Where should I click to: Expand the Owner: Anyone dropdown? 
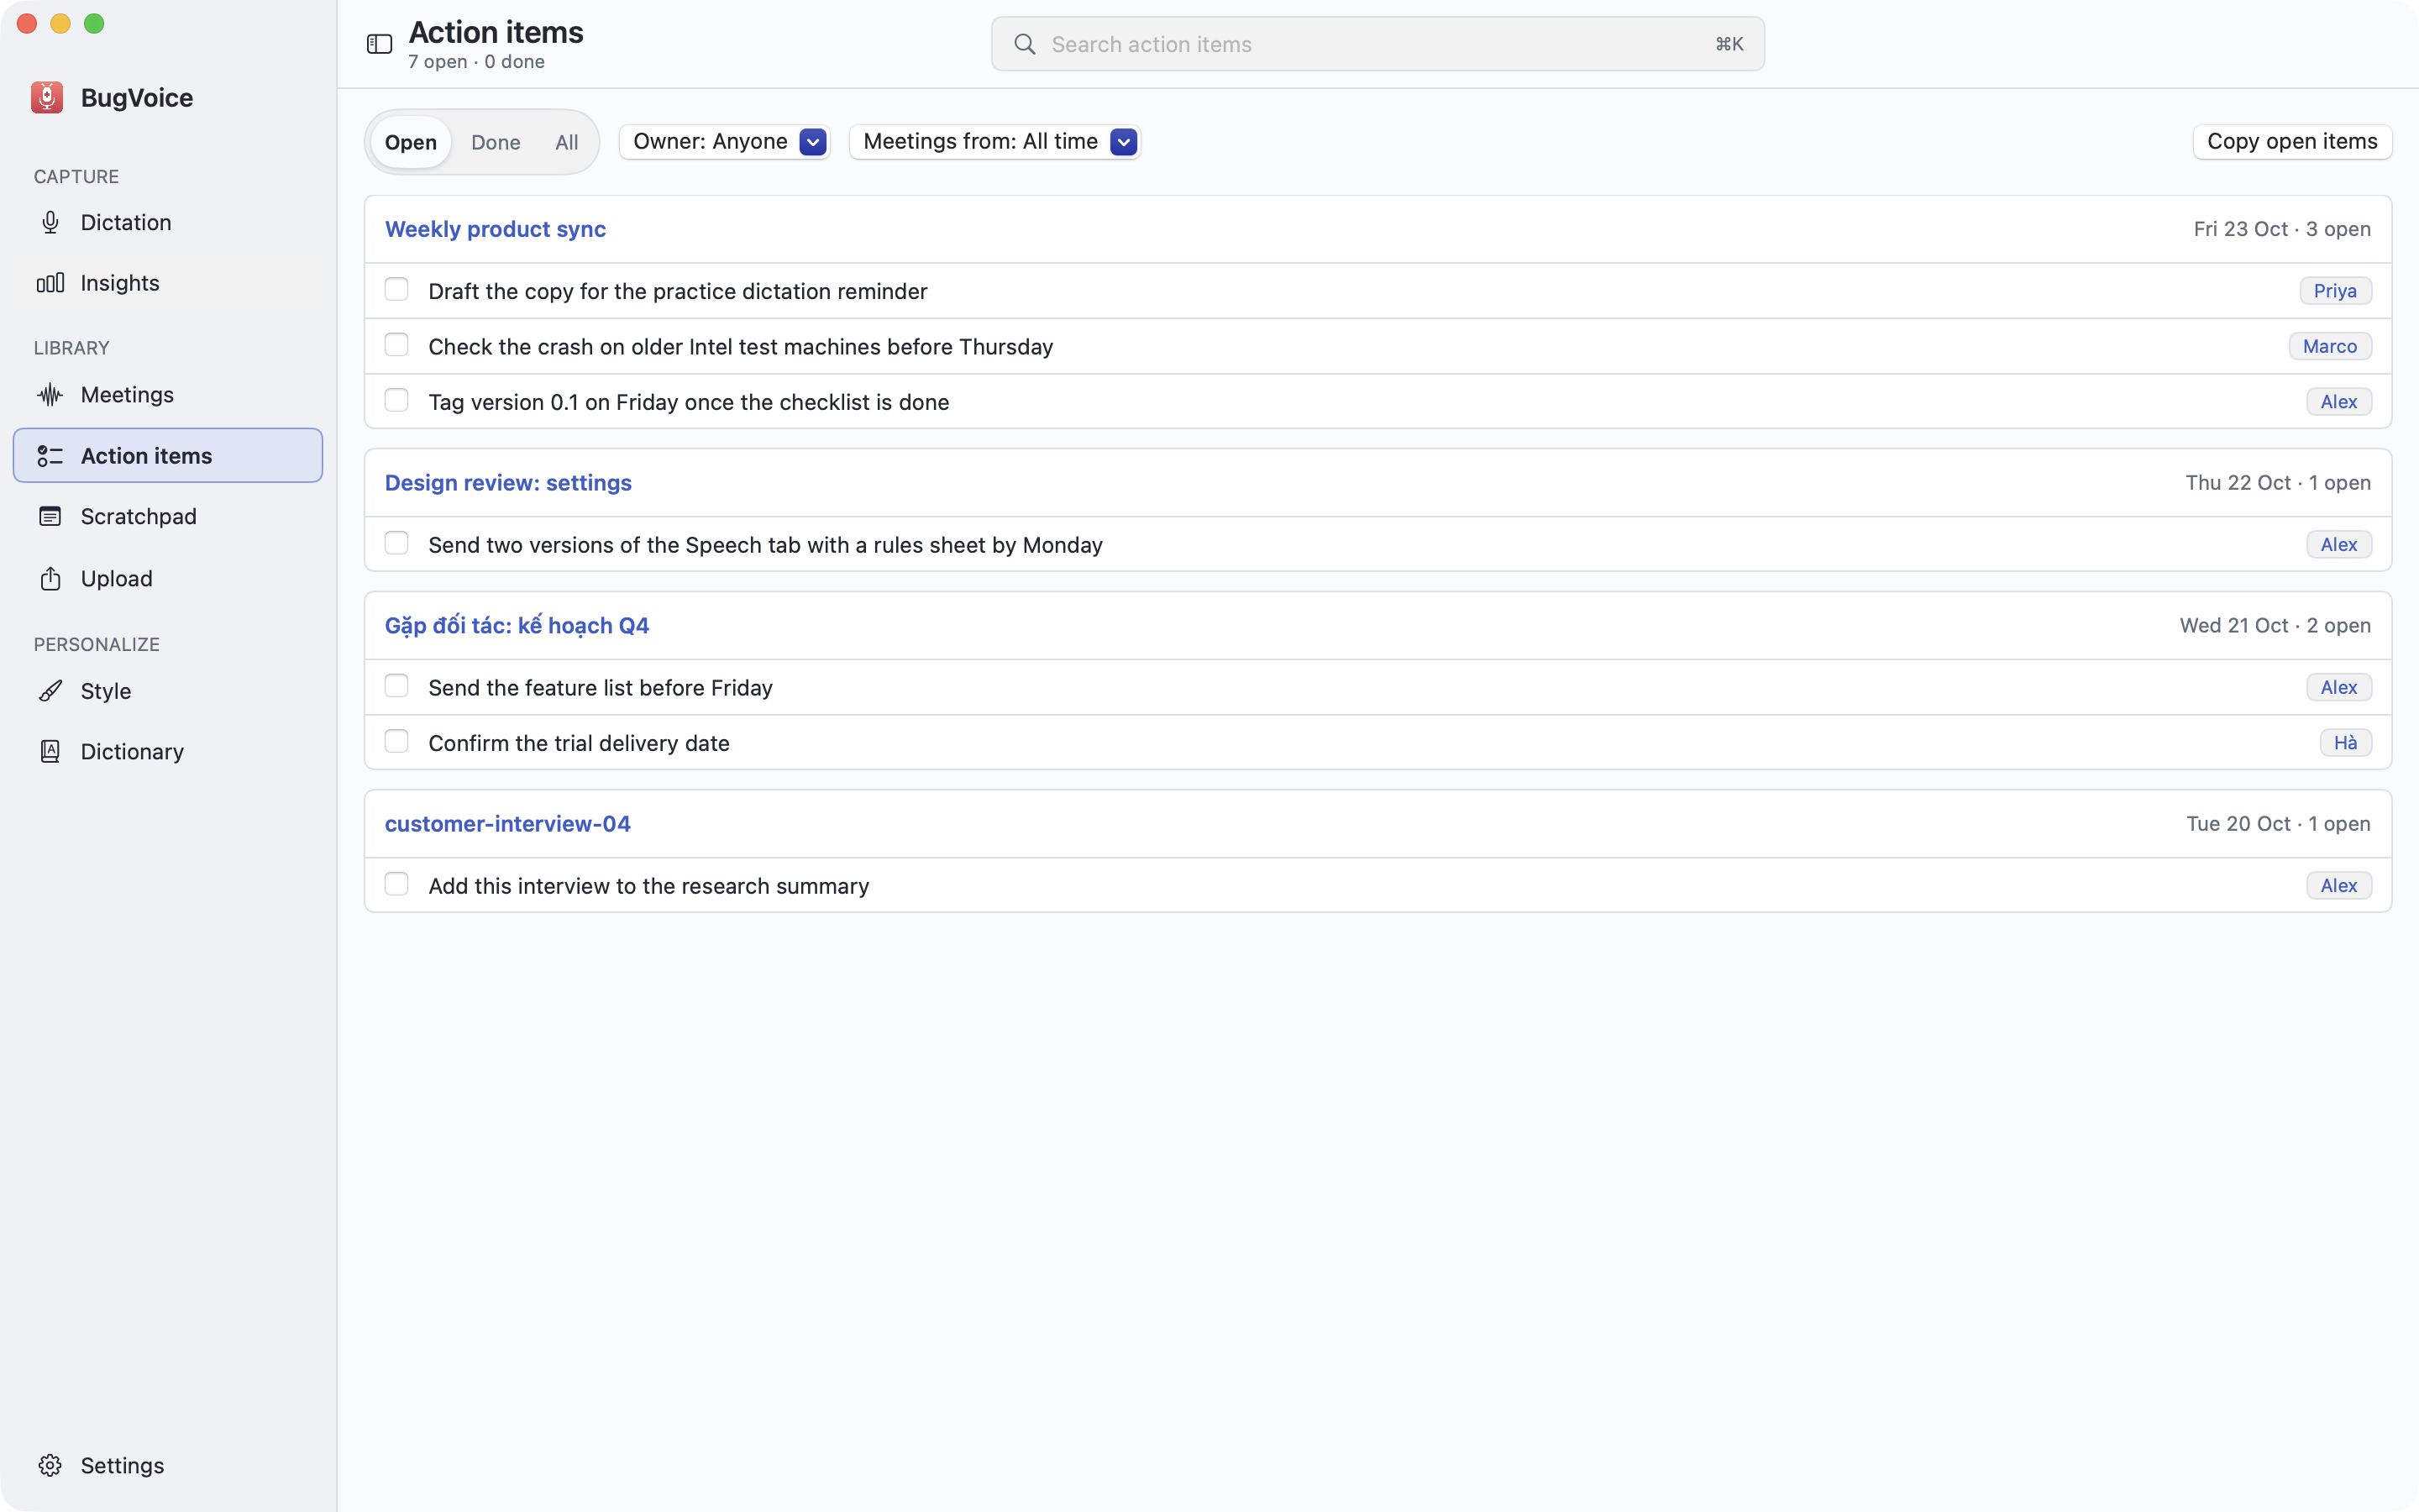[725, 142]
